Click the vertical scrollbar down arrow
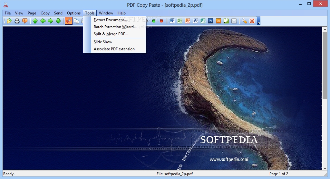The width and height of the screenshot is (330, 179). coord(325,168)
